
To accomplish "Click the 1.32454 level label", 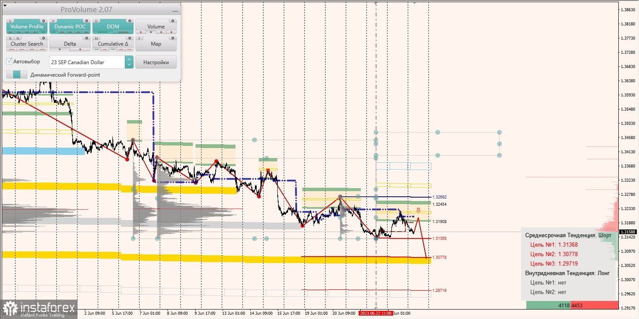I will pos(439,204).
